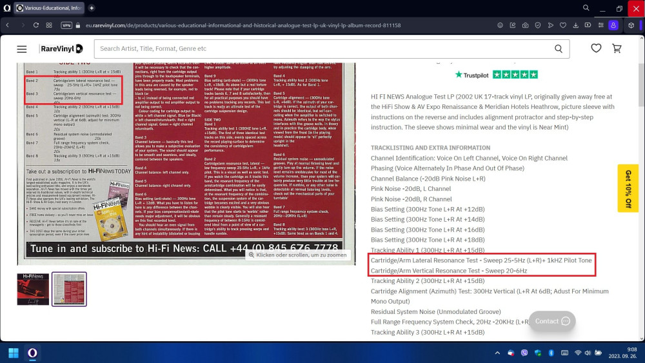The height and width of the screenshot is (363, 645).
Task: Click the Get 10% Off tab
Action: click(x=628, y=188)
